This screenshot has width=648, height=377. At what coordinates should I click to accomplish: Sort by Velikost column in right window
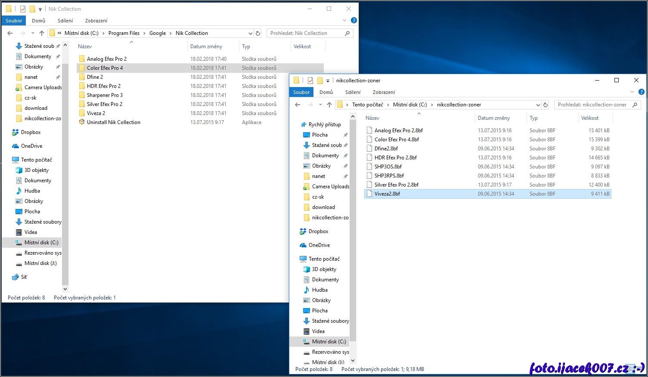coord(589,118)
